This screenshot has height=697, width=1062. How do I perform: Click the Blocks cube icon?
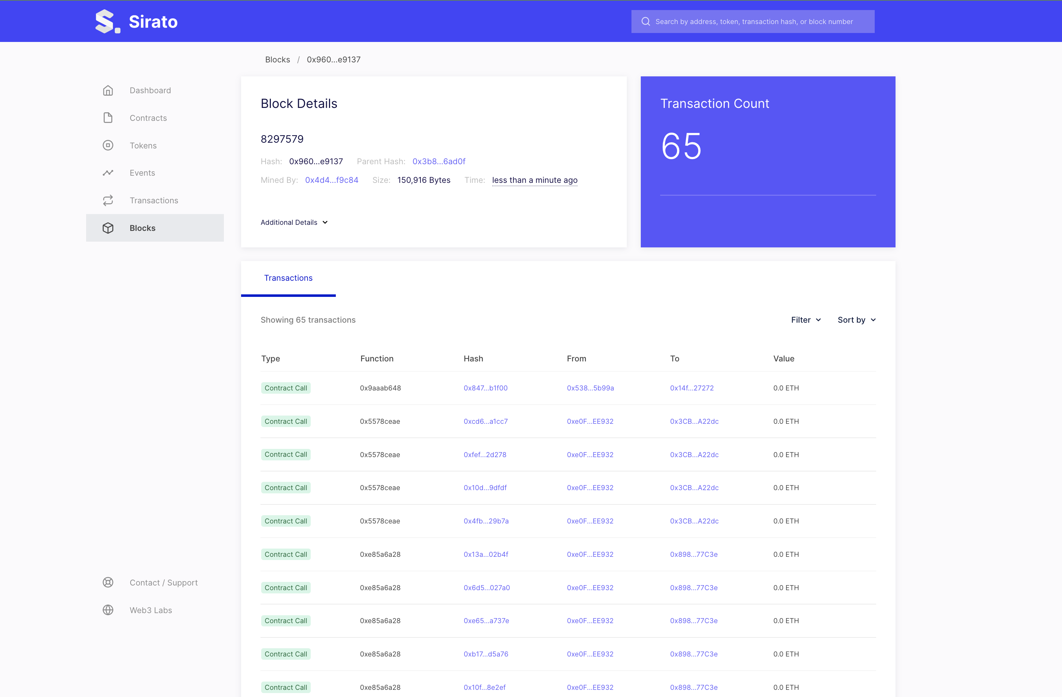click(108, 228)
